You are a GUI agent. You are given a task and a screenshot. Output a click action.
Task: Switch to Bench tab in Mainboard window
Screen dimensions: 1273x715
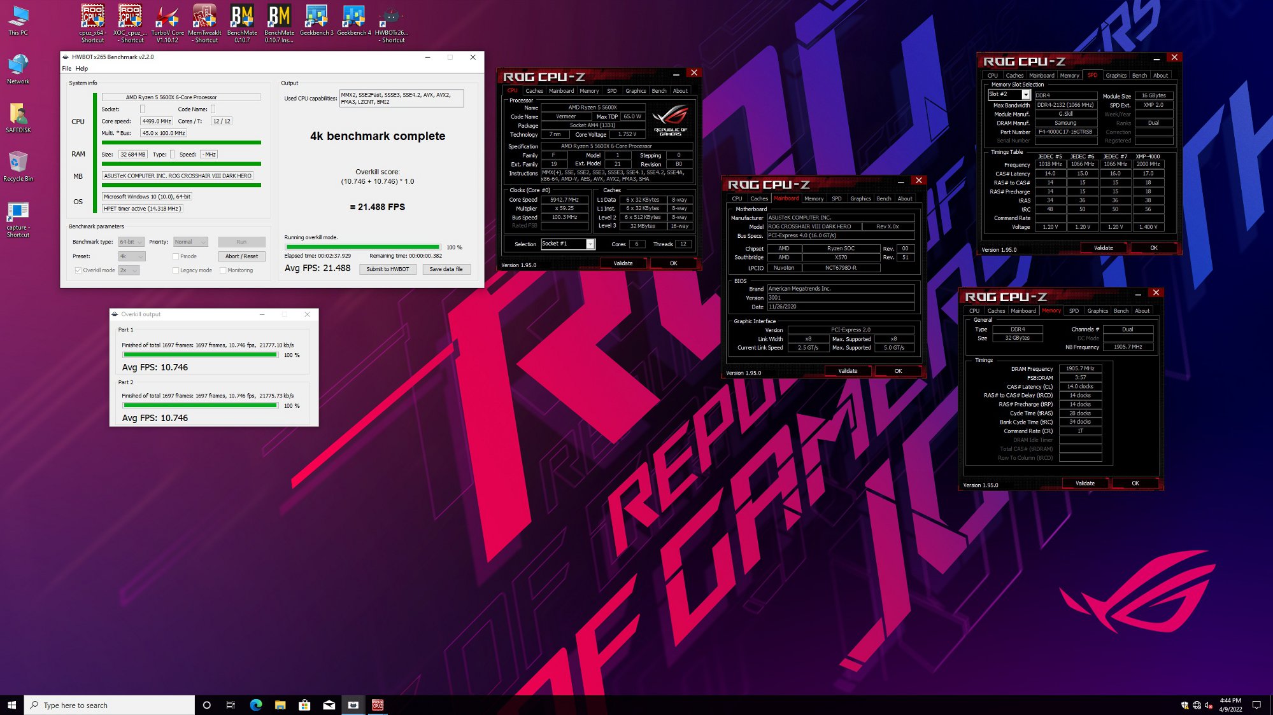pyautogui.click(x=883, y=198)
